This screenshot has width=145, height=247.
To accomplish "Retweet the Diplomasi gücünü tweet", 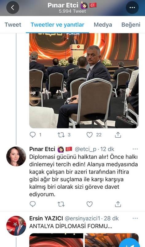I will click(61, 204).
